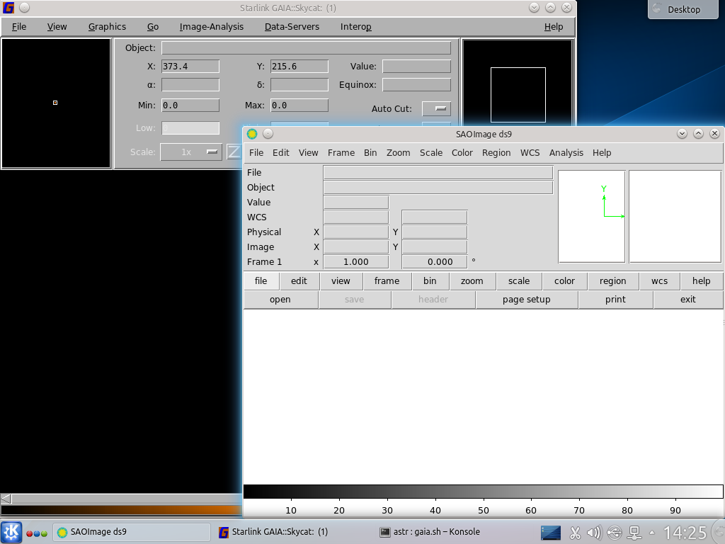The image size is (725, 544).
Task: Open the network connection tray icon
Action: pos(635,533)
